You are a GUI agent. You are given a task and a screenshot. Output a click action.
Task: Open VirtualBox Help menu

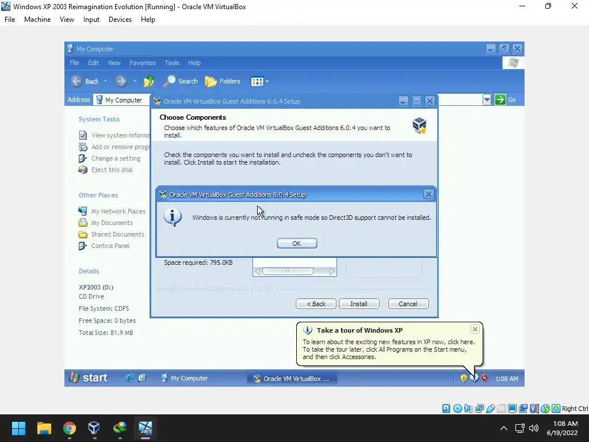click(x=148, y=20)
